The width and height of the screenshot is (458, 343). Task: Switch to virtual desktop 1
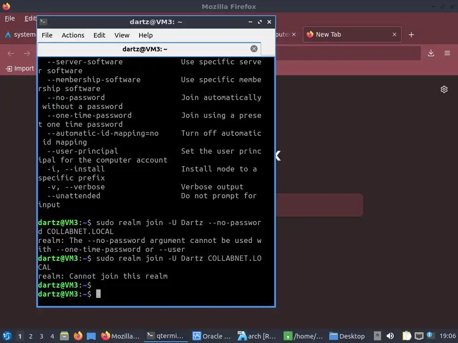[x=20, y=336]
